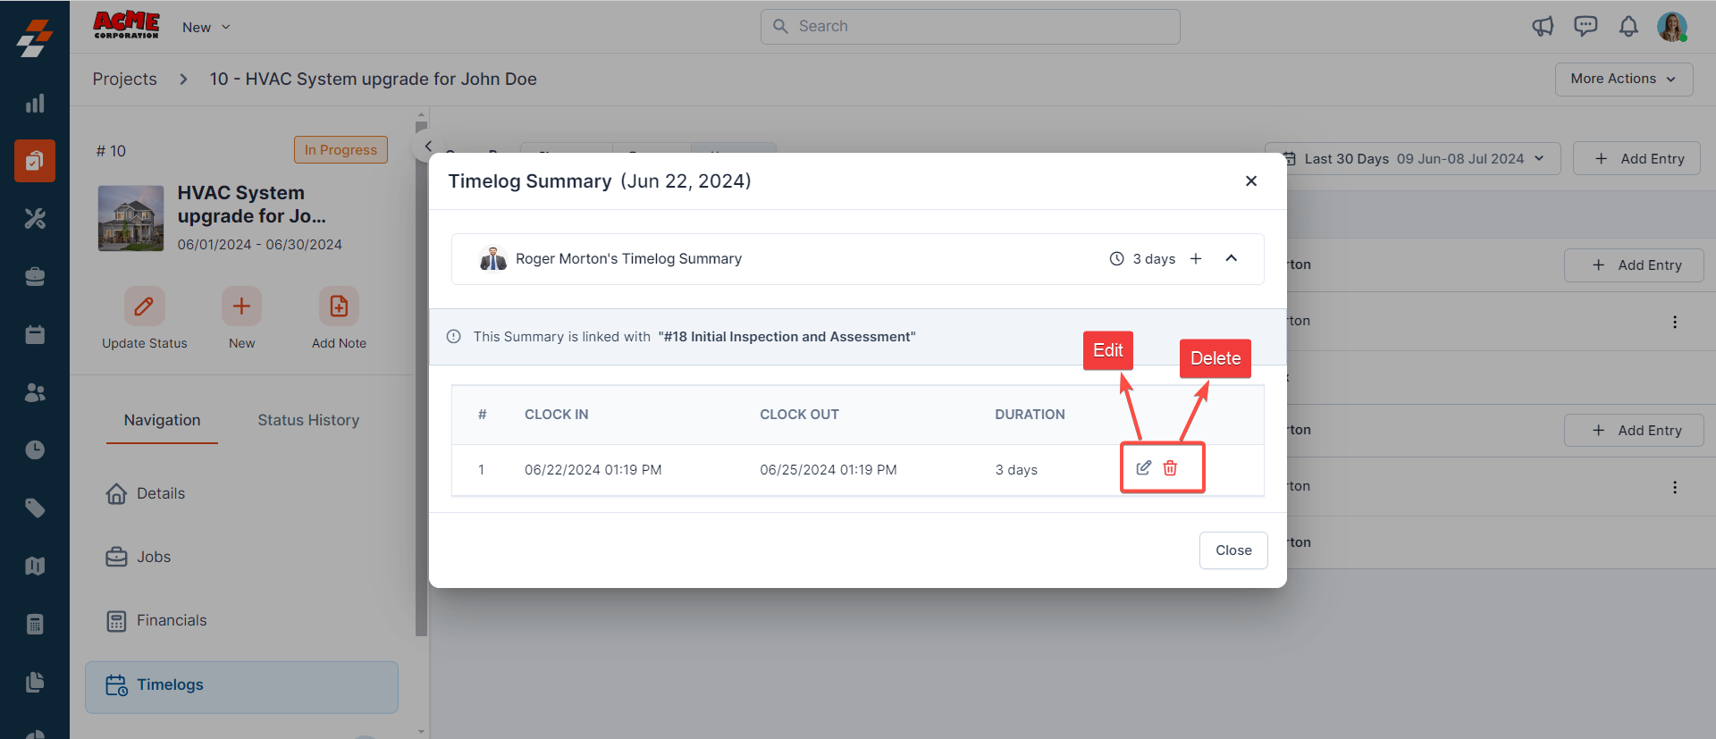Image resolution: width=1716 pixels, height=739 pixels.
Task: Open the briefcase icon in the dark sidebar
Action: point(35,277)
